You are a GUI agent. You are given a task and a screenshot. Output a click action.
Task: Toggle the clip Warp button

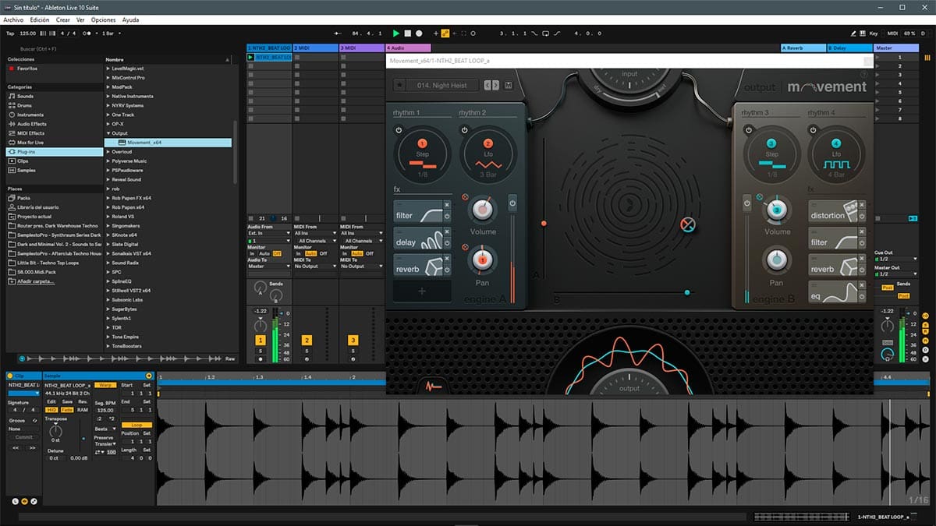[106, 385]
